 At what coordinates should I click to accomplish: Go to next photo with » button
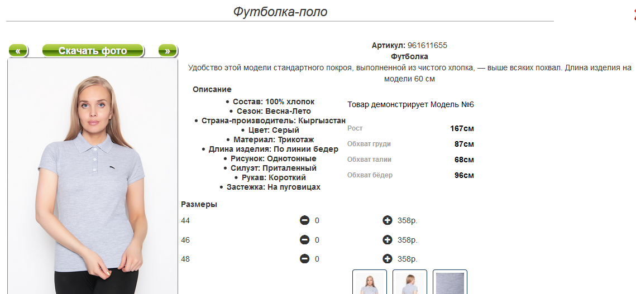(x=168, y=51)
